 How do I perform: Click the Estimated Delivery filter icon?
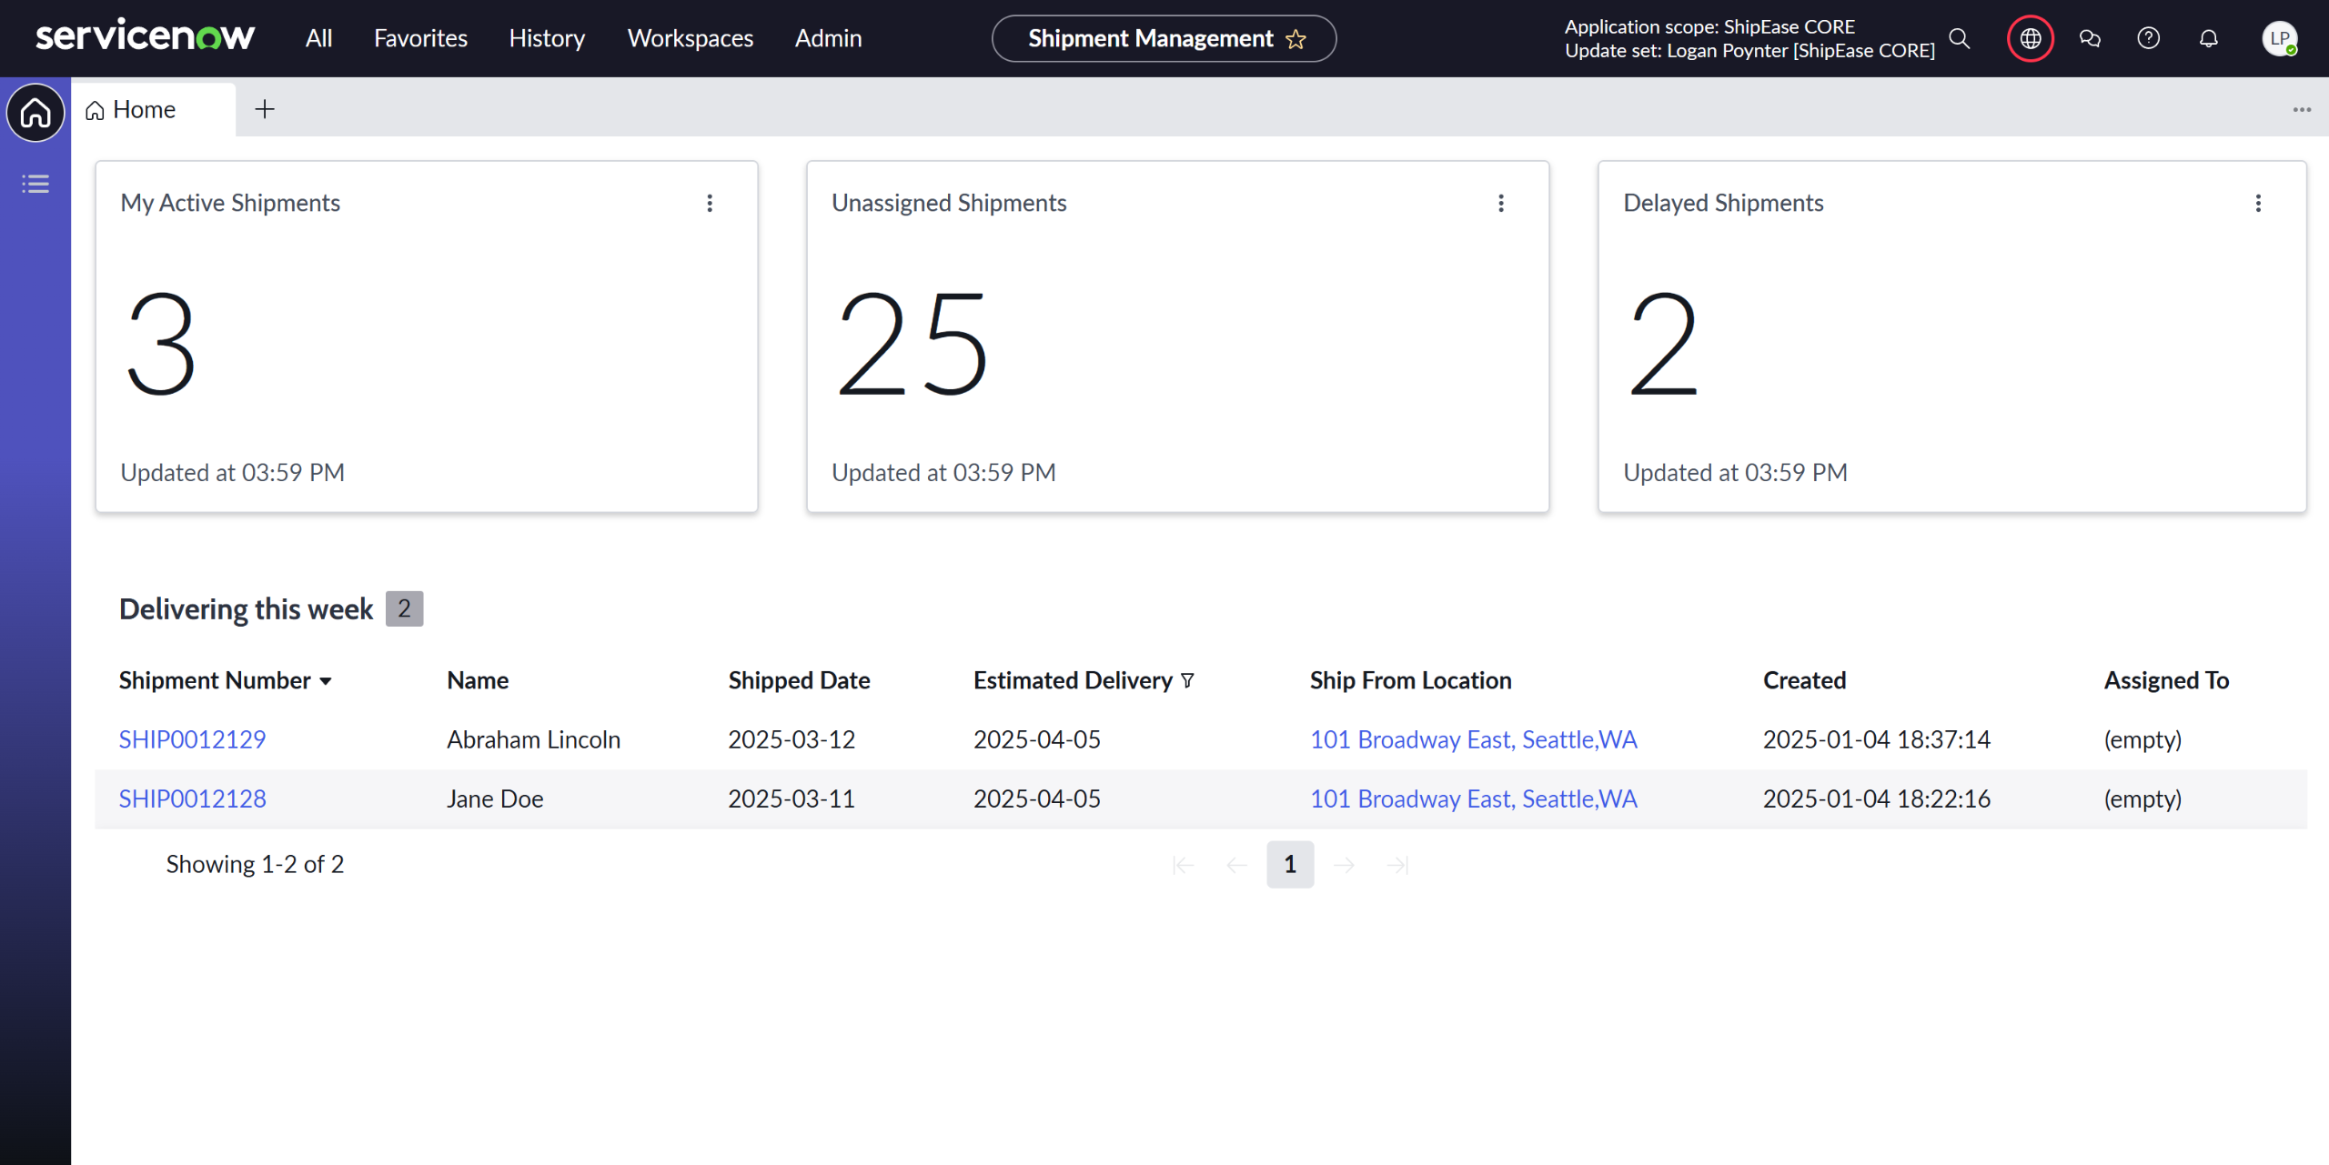[x=1187, y=680]
